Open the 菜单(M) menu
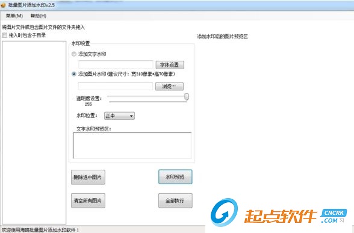Image resolution: width=354 pixels, height=233 pixels. 14,16
